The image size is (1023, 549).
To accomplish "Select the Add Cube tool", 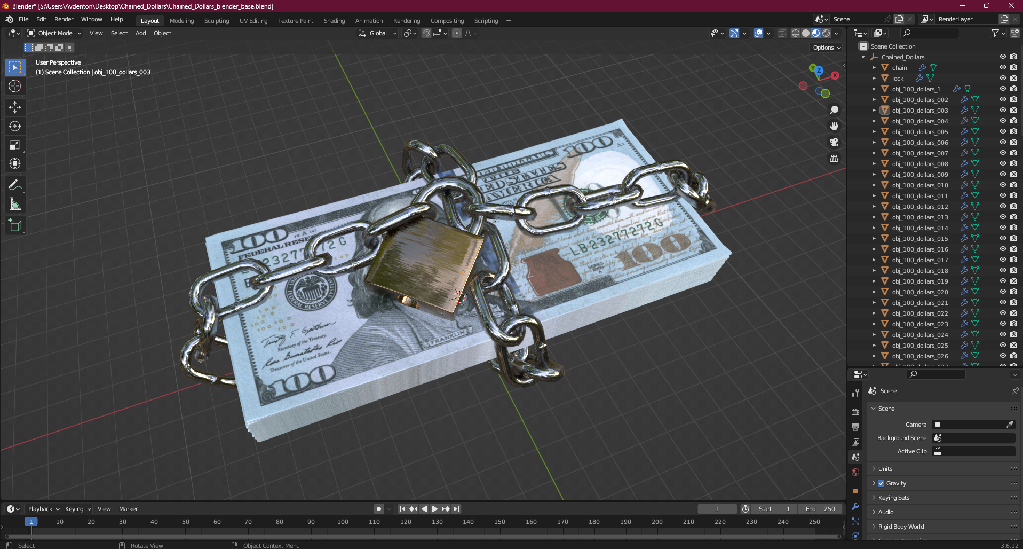I will click(x=15, y=225).
